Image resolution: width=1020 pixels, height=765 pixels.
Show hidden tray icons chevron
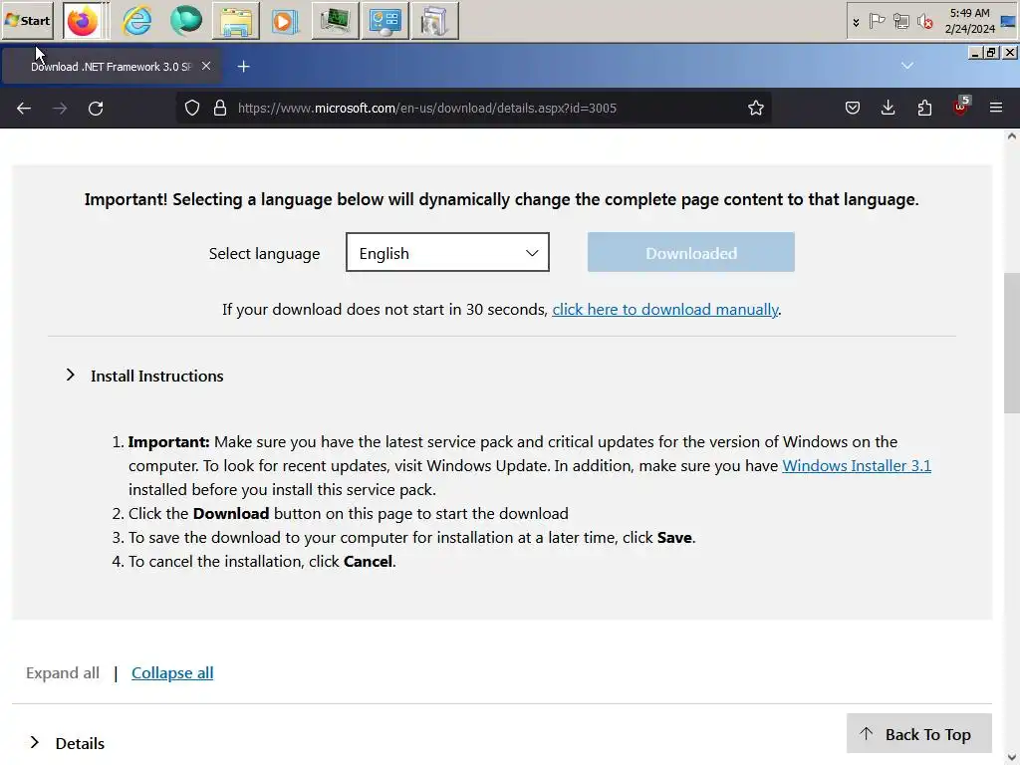(856, 22)
